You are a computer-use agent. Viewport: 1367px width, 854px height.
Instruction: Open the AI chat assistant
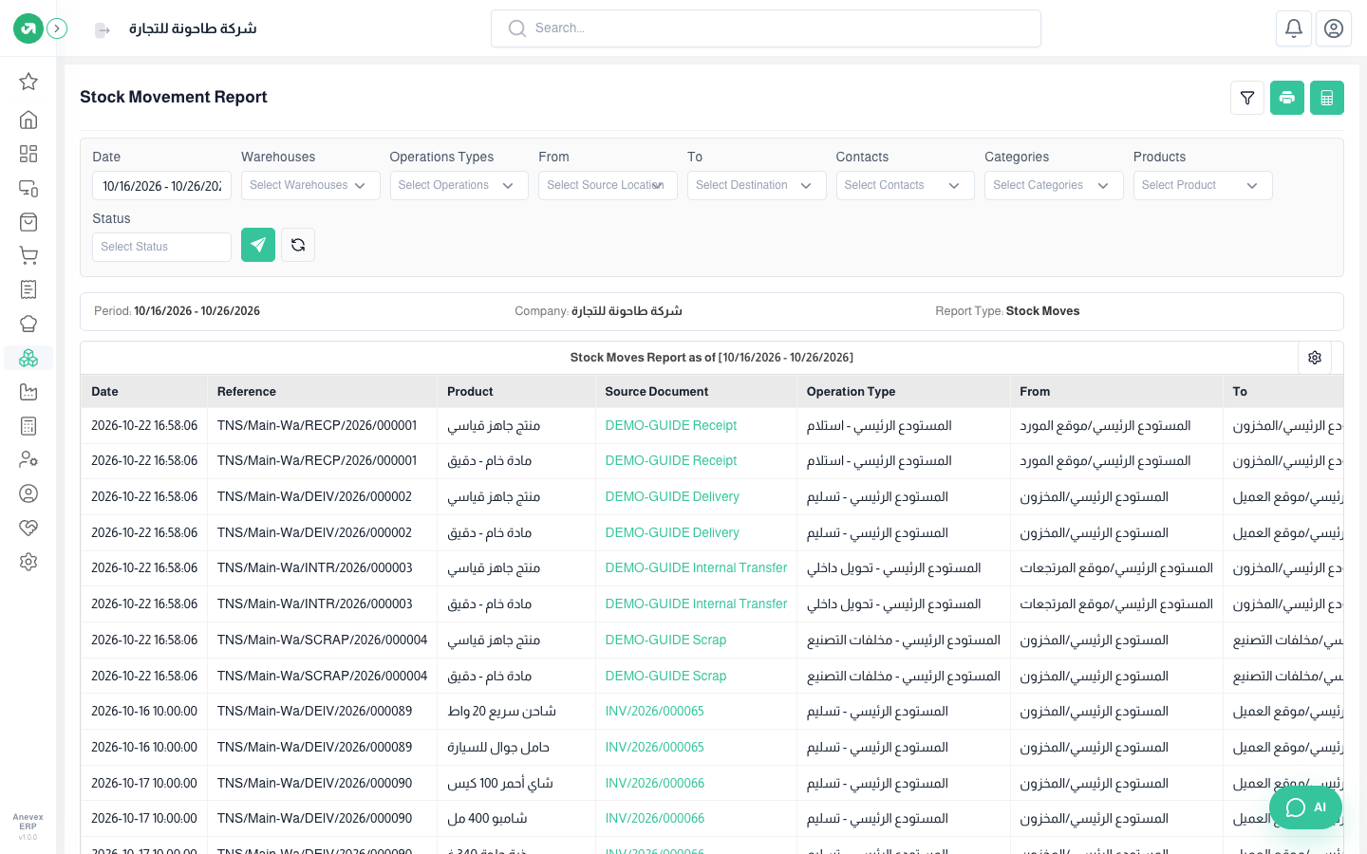[1306, 808]
